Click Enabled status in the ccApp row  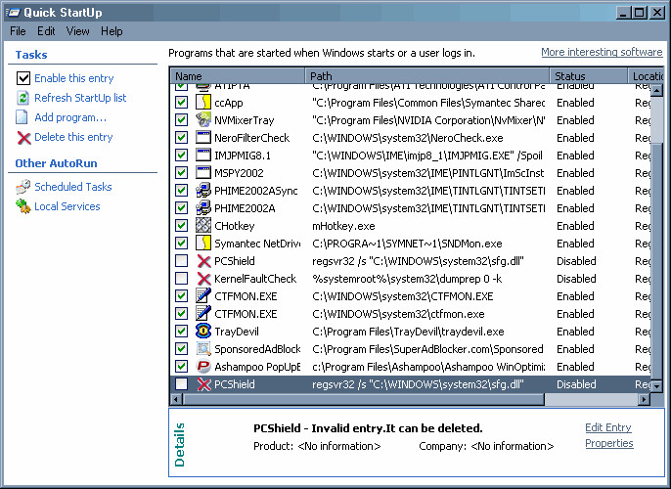click(x=575, y=103)
